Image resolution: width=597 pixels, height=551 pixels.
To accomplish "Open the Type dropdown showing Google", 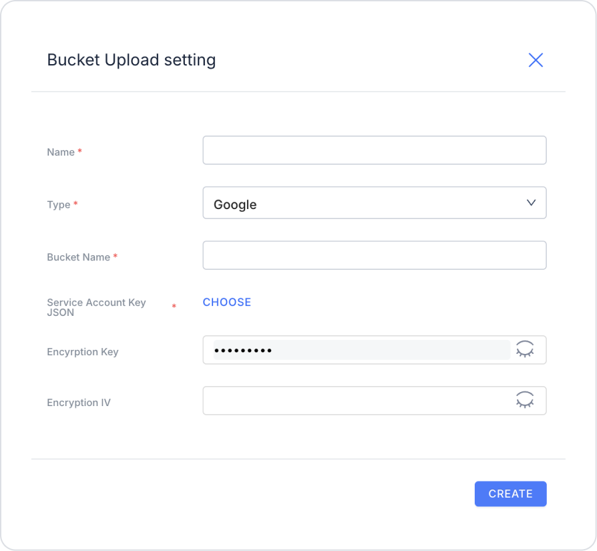I will tap(374, 202).
